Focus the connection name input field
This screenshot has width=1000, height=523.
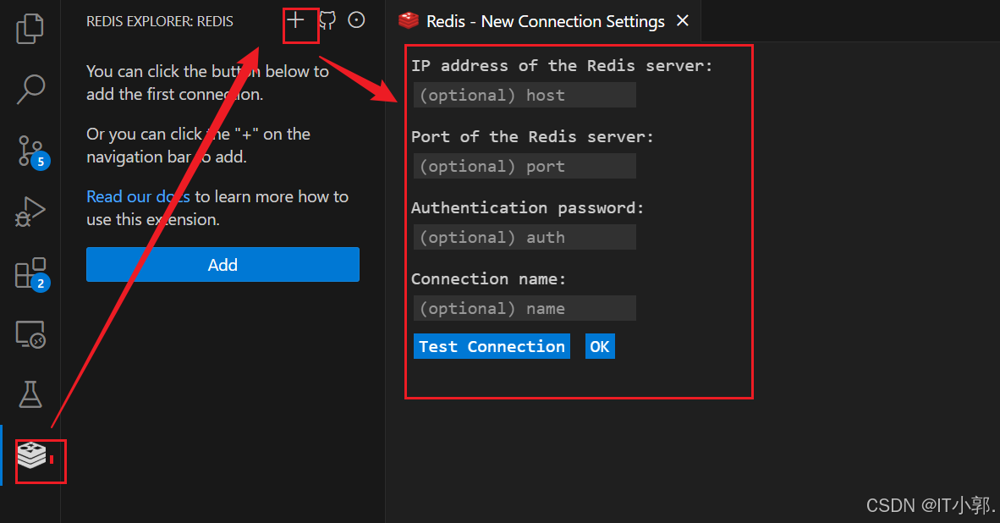click(525, 309)
